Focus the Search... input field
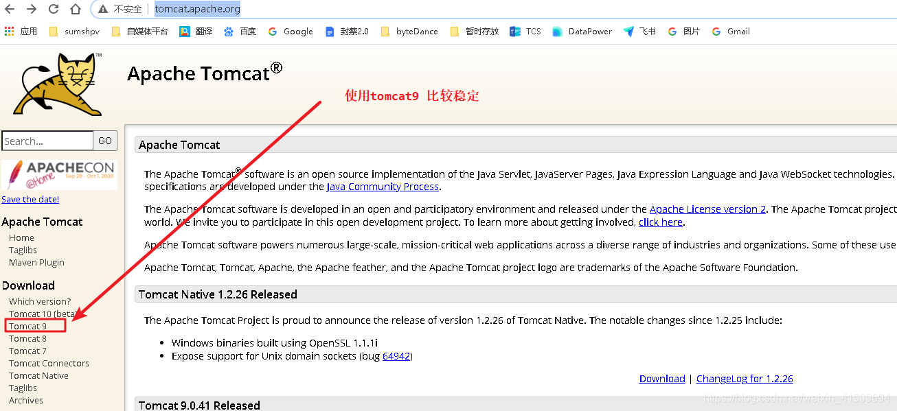 47,141
